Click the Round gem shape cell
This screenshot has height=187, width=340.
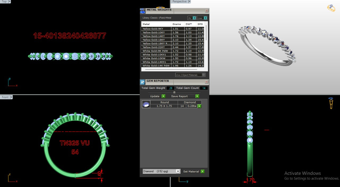(164, 102)
